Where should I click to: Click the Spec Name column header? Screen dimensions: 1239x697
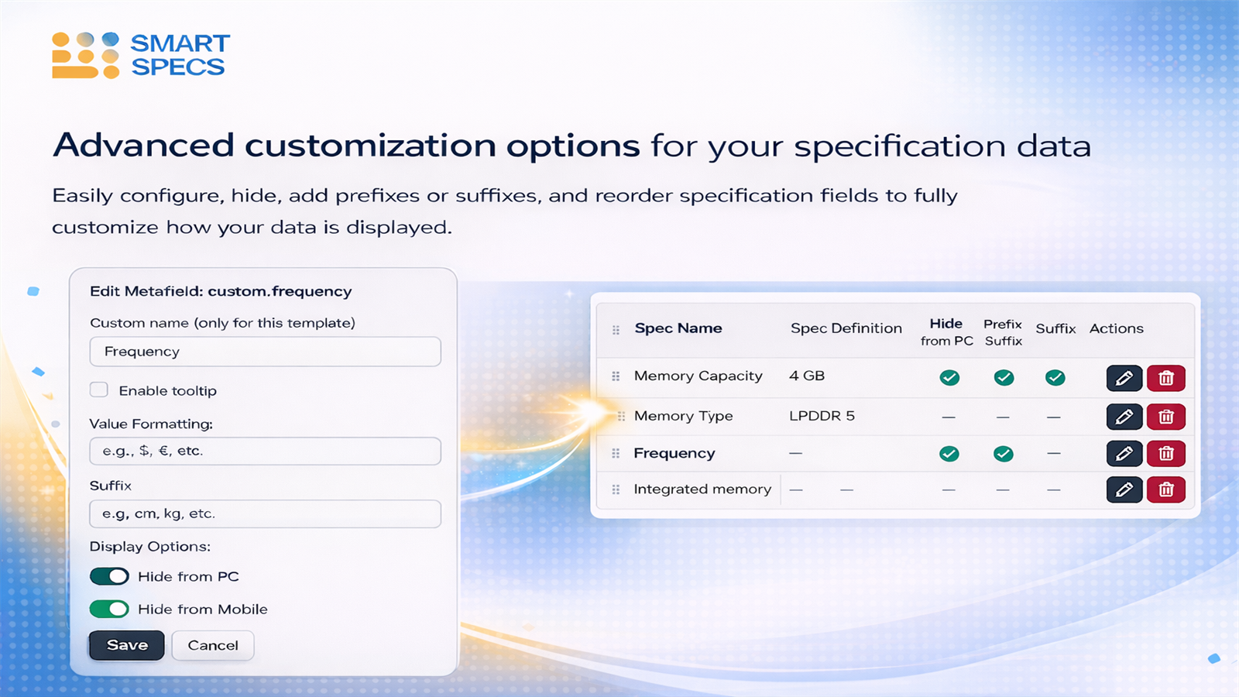[x=678, y=328]
